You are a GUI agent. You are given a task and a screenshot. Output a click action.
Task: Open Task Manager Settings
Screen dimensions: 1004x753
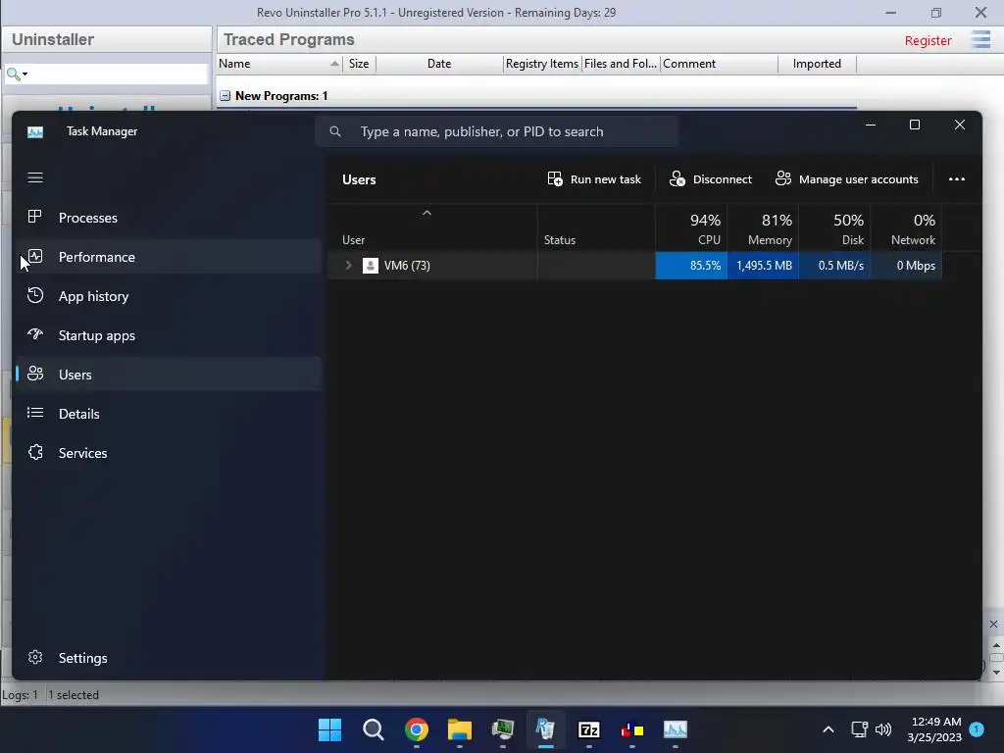(x=169, y=658)
